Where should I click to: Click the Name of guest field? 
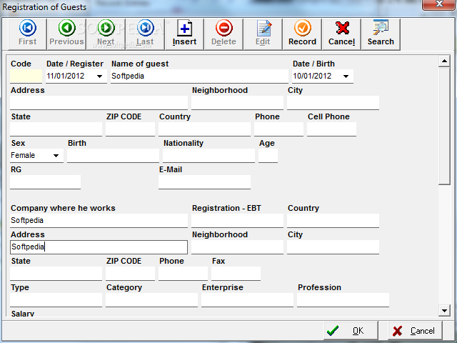199,76
